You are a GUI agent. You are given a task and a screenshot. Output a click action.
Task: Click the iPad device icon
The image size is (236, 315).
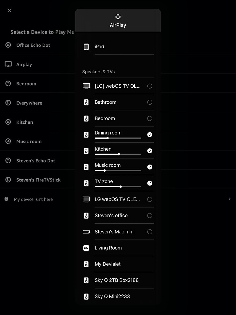[x=86, y=46]
